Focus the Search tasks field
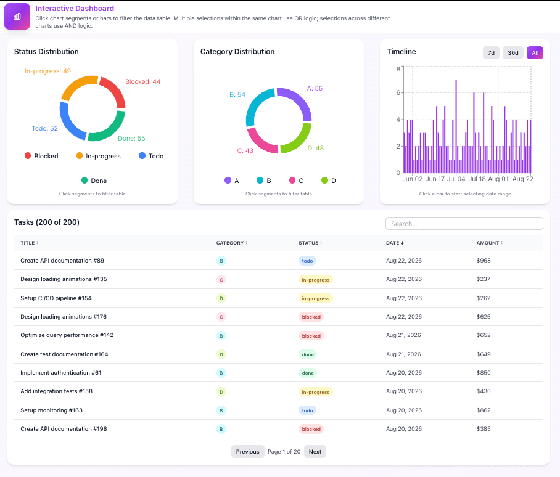This screenshot has height=477, width=560. click(464, 224)
